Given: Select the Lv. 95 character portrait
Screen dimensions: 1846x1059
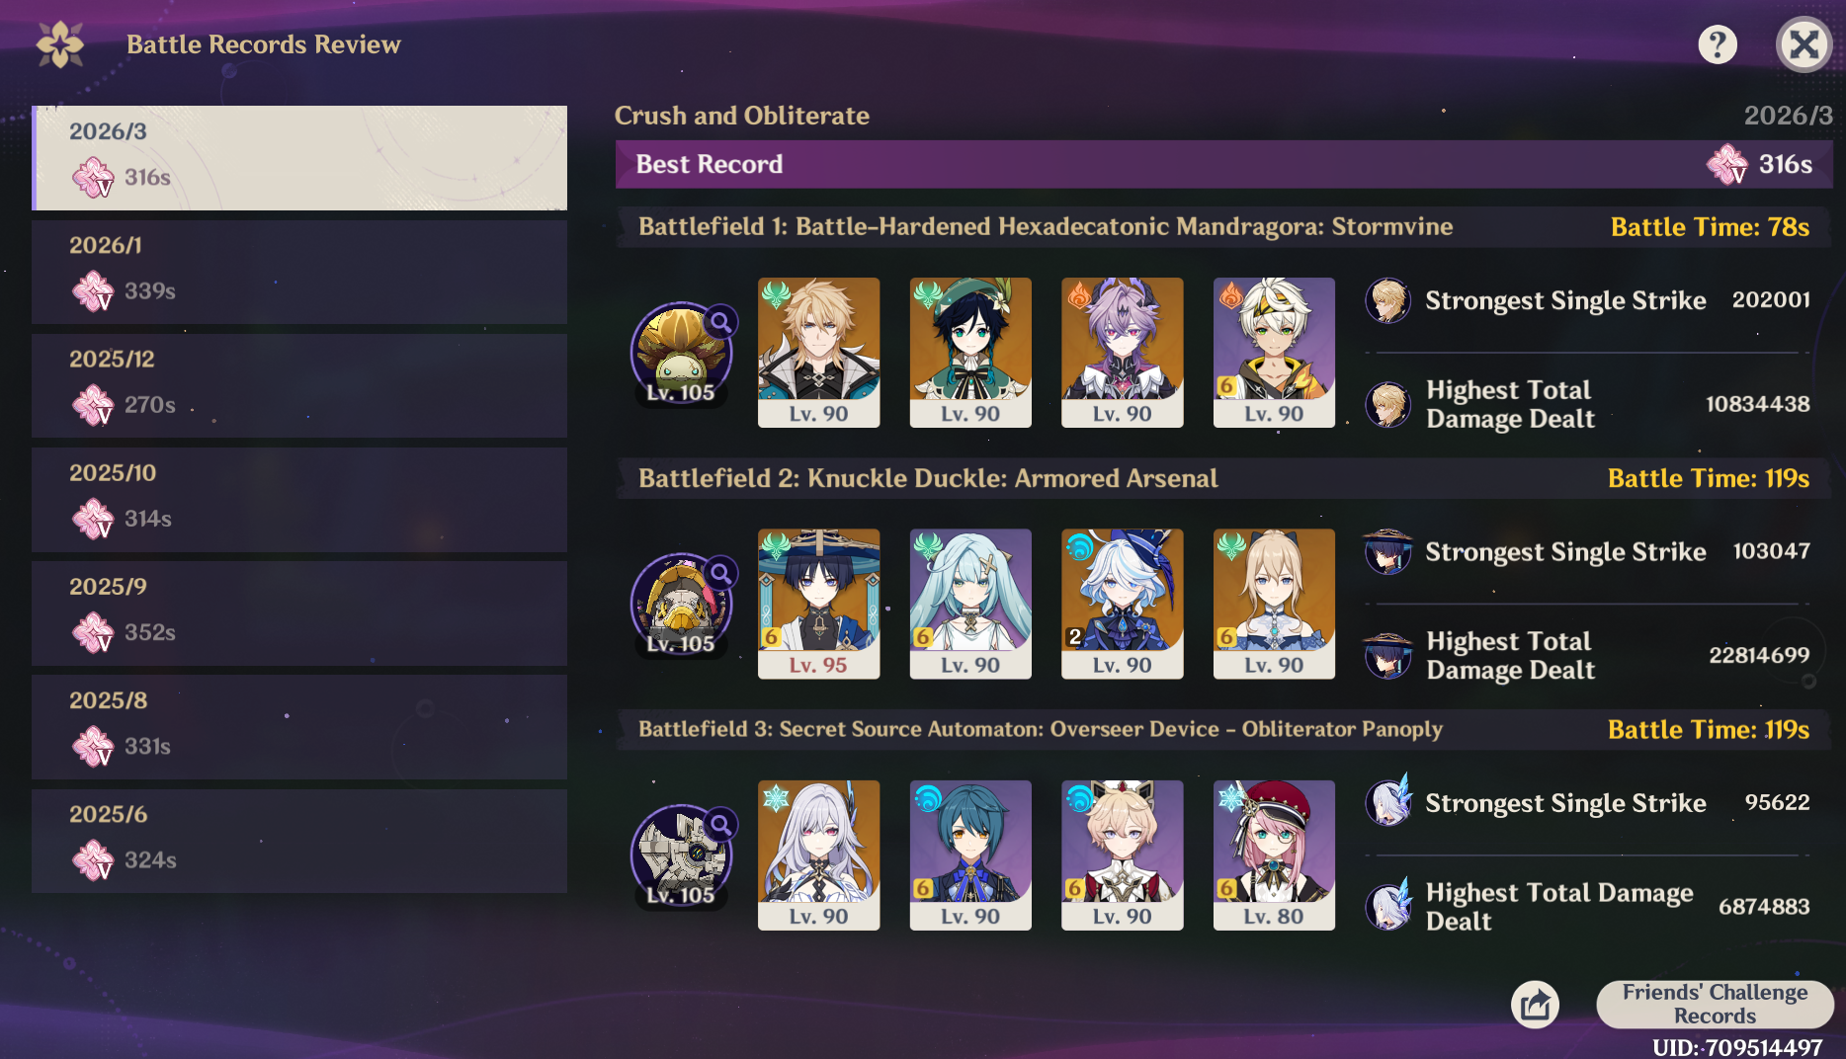Looking at the screenshot, I should point(818,604).
